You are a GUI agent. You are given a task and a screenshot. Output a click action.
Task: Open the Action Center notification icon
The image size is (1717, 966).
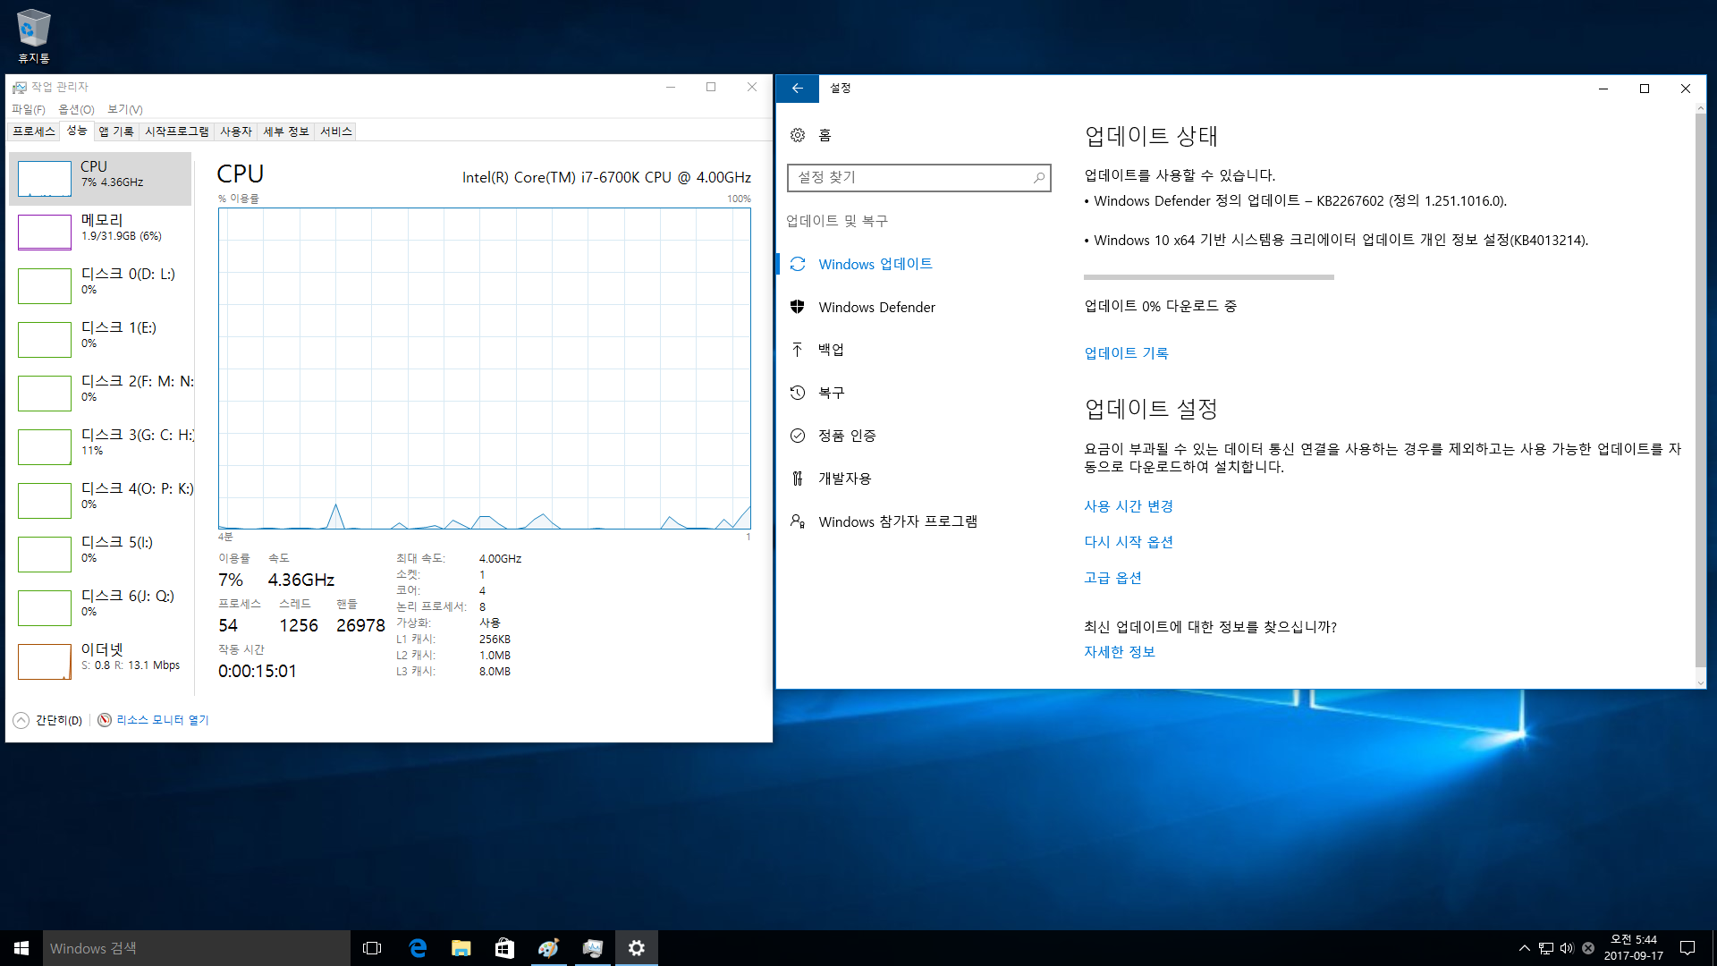pyautogui.click(x=1687, y=948)
